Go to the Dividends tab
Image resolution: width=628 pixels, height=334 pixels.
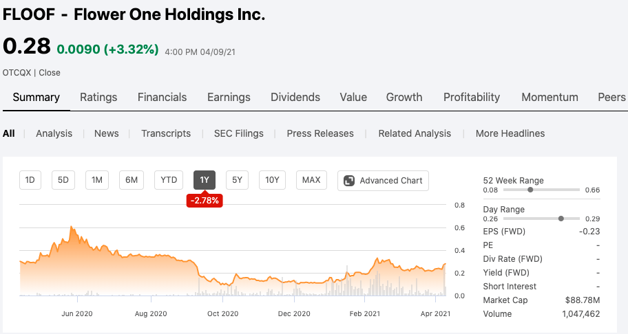[x=295, y=97]
